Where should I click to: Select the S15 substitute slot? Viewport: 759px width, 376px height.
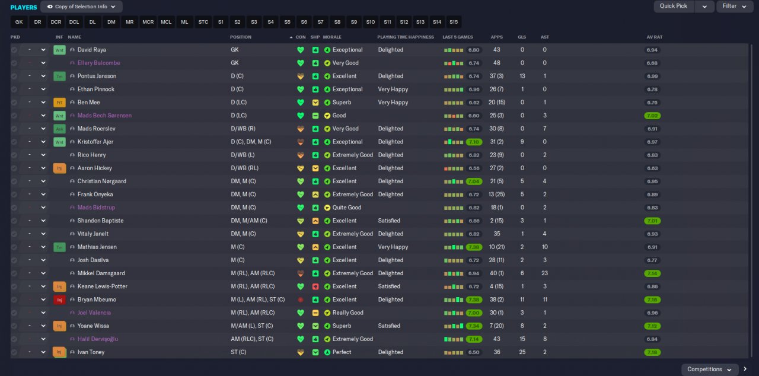pyautogui.click(x=454, y=22)
